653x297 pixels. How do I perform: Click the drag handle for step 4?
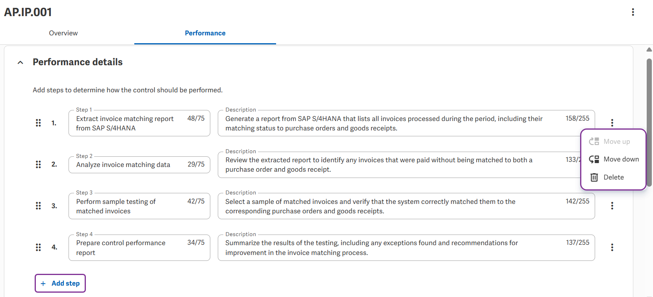tap(38, 247)
